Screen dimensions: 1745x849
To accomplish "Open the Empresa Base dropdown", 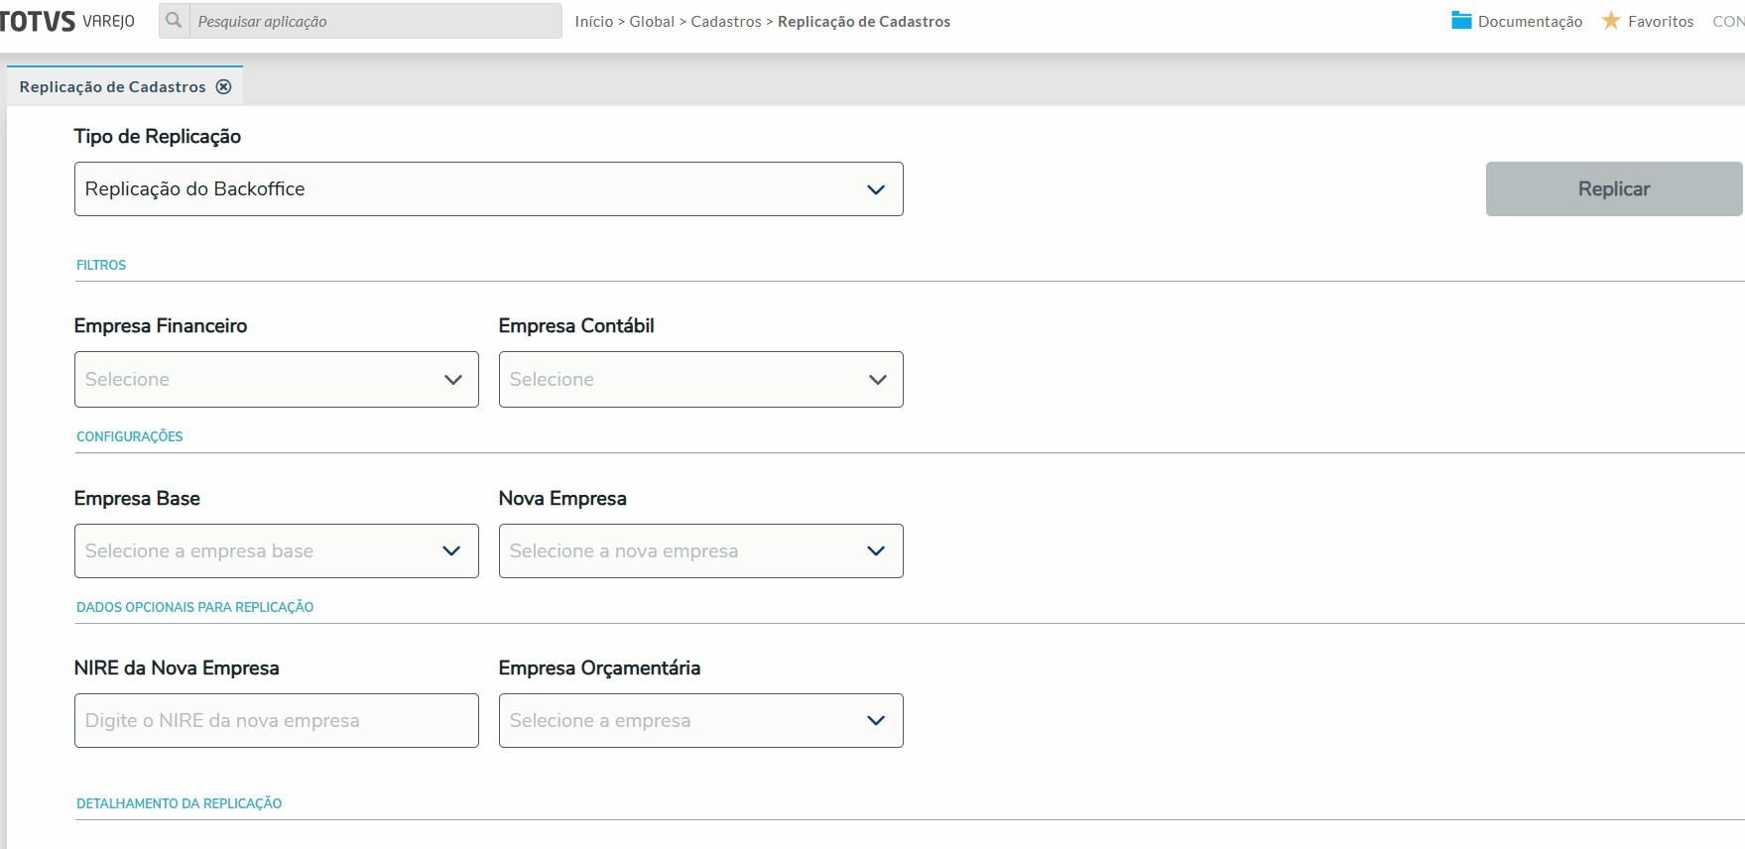I will 276,551.
